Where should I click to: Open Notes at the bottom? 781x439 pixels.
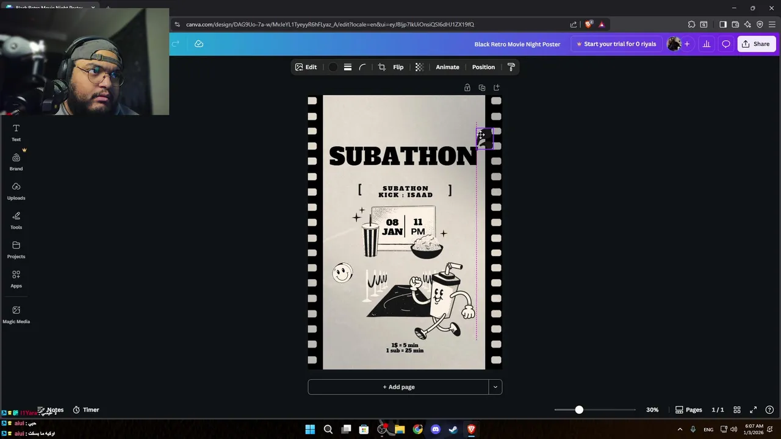tap(51, 410)
